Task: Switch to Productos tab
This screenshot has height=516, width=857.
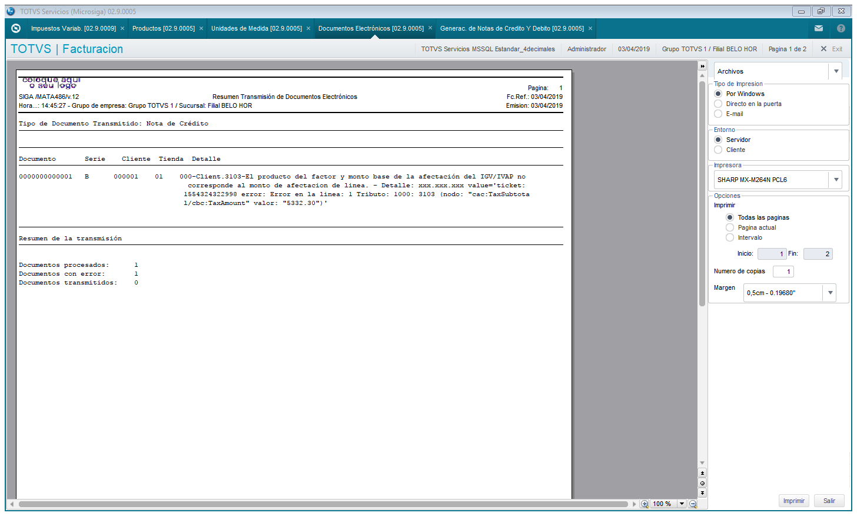Action: pos(164,28)
